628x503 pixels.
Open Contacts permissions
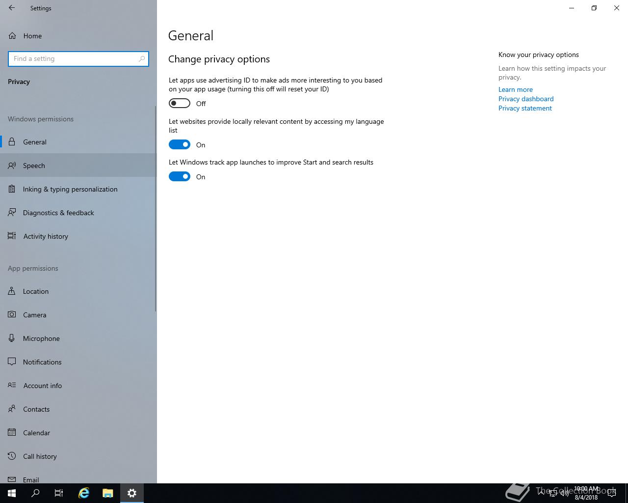coord(78,409)
